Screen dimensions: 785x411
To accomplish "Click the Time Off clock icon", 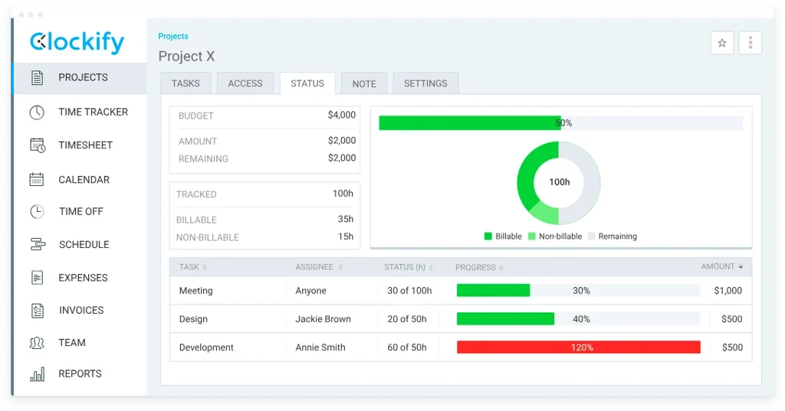I will 37,211.
